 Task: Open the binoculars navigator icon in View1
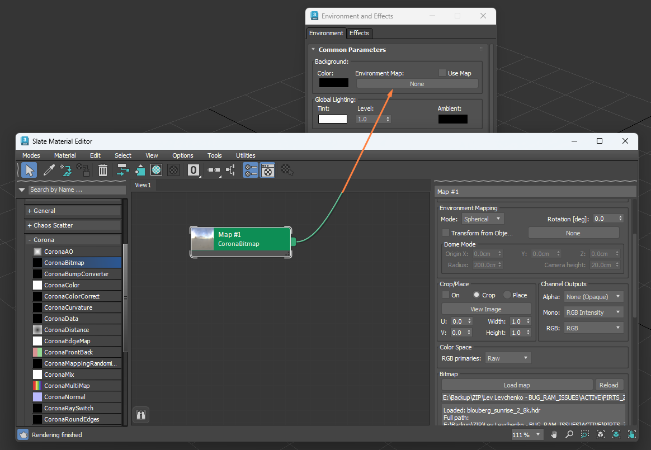141,415
